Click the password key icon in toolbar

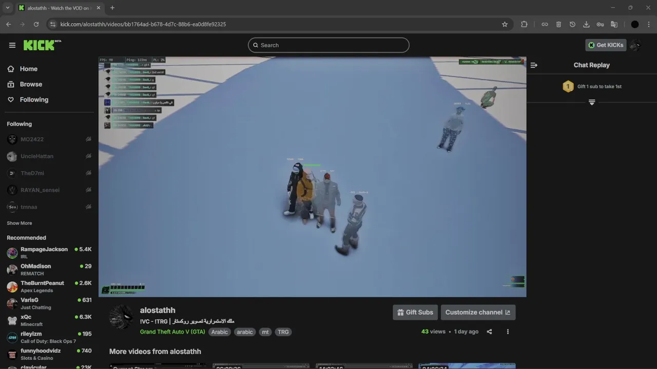point(600,24)
